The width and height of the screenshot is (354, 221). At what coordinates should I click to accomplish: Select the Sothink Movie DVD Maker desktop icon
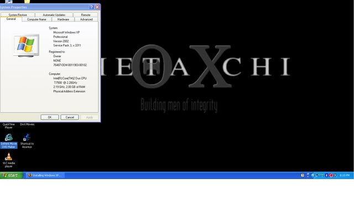coord(9,141)
